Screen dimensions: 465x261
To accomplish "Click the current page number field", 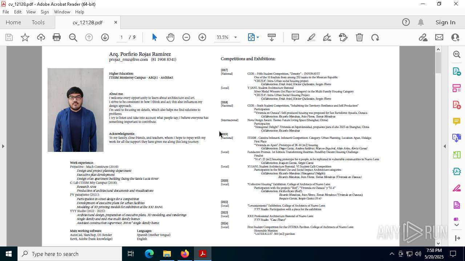I will [122, 37].
